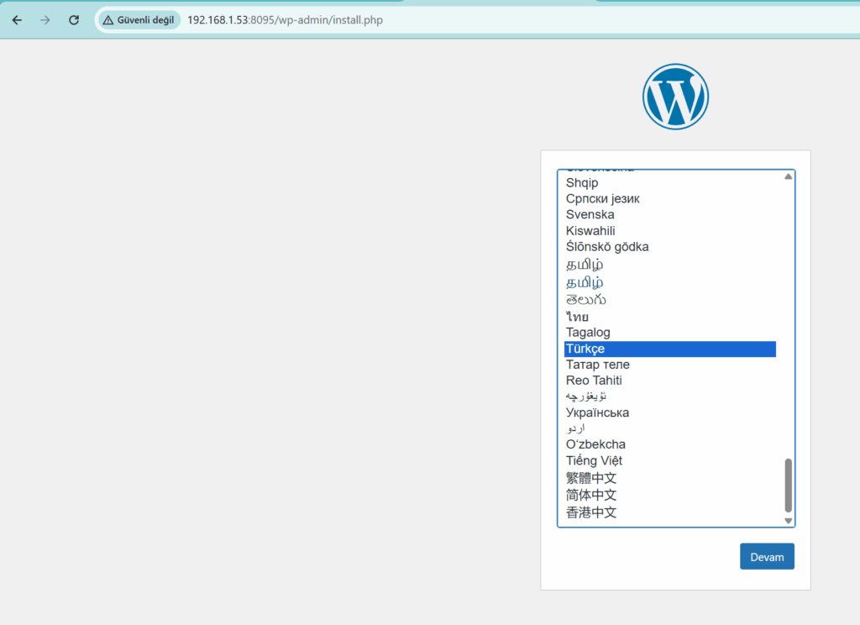Choose Reo Tahiti language option
This screenshot has height=625, width=860.
click(x=594, y=381)
